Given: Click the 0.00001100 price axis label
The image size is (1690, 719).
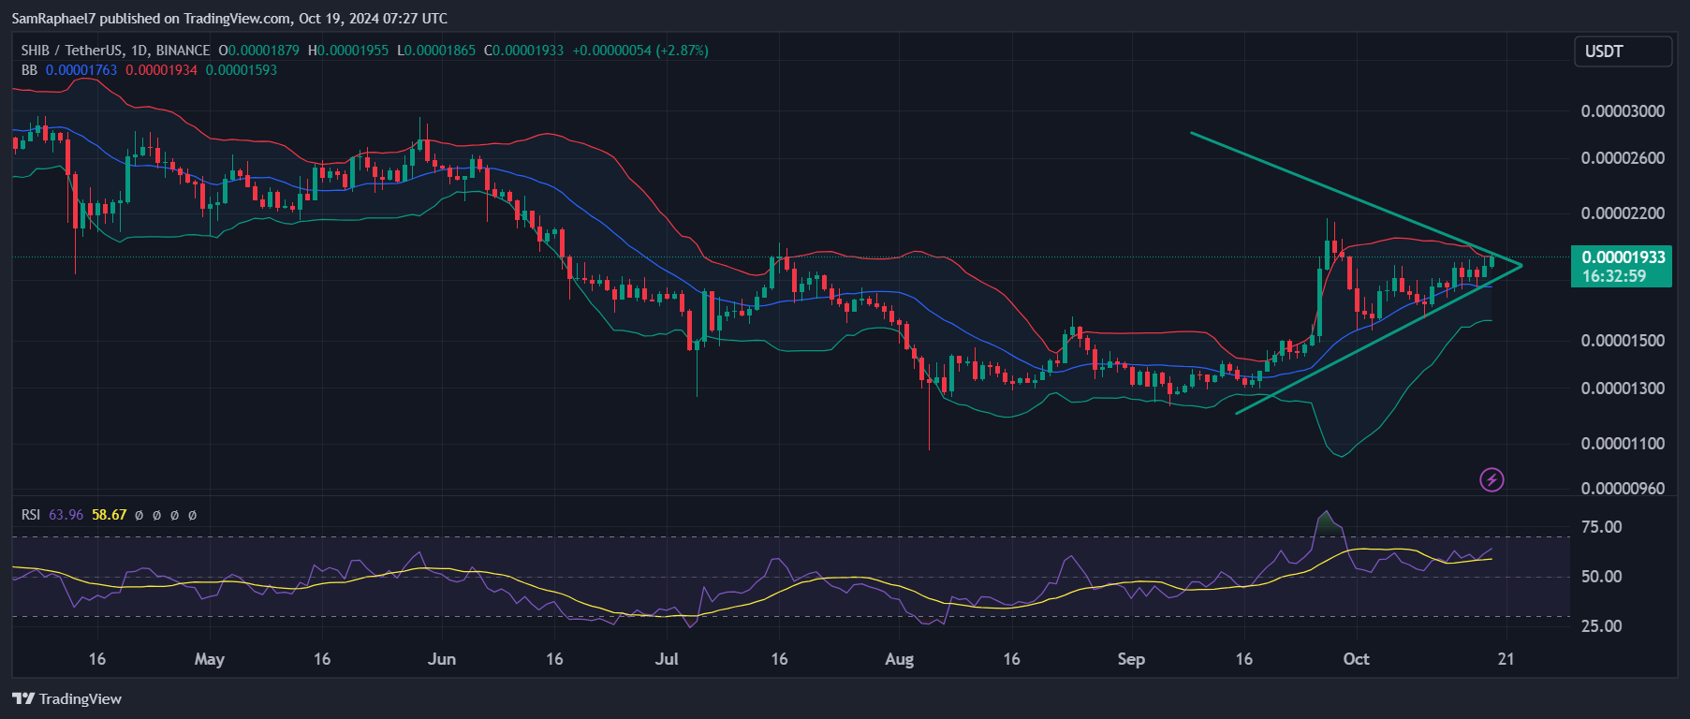Looking at the screenshot, I should tap(1623, 444).
